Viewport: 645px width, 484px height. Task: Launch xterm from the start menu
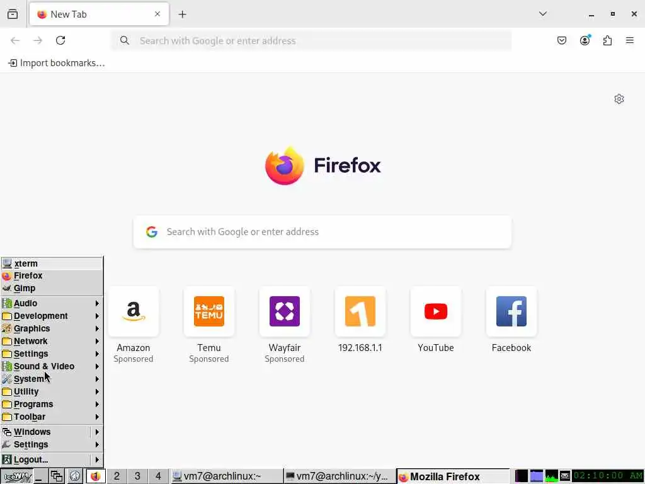pos(52,263)
